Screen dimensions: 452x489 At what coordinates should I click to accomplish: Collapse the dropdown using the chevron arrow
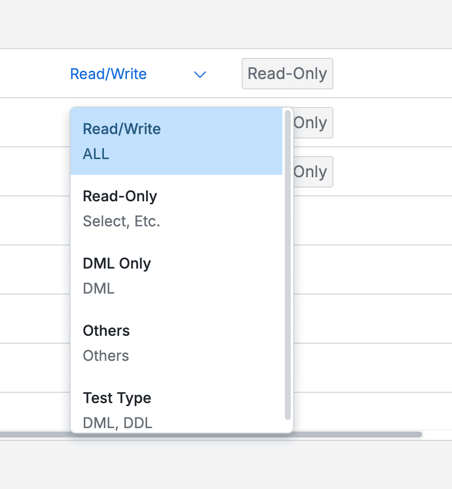click(x=200, y=75)
